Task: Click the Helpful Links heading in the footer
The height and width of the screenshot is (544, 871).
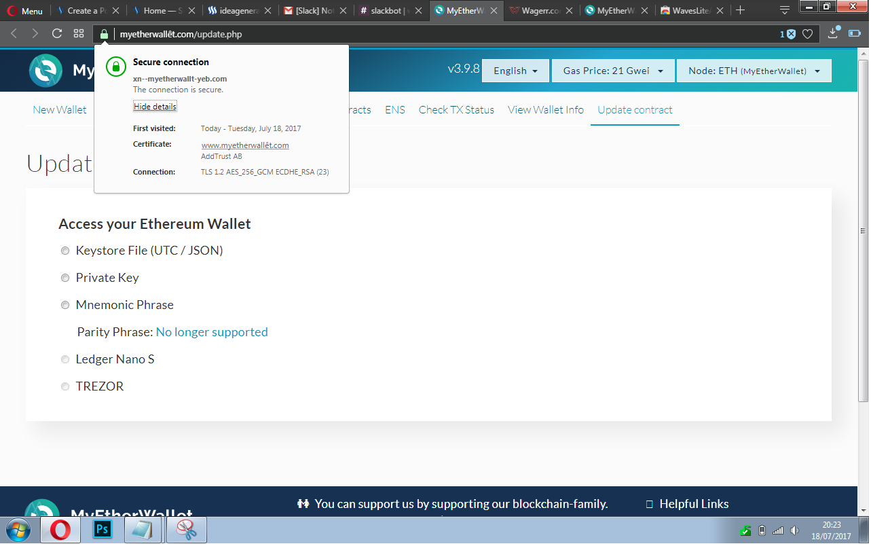Action: 694,504
